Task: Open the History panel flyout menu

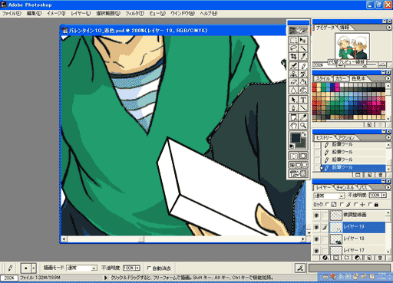Action: [x=388, y=137]
